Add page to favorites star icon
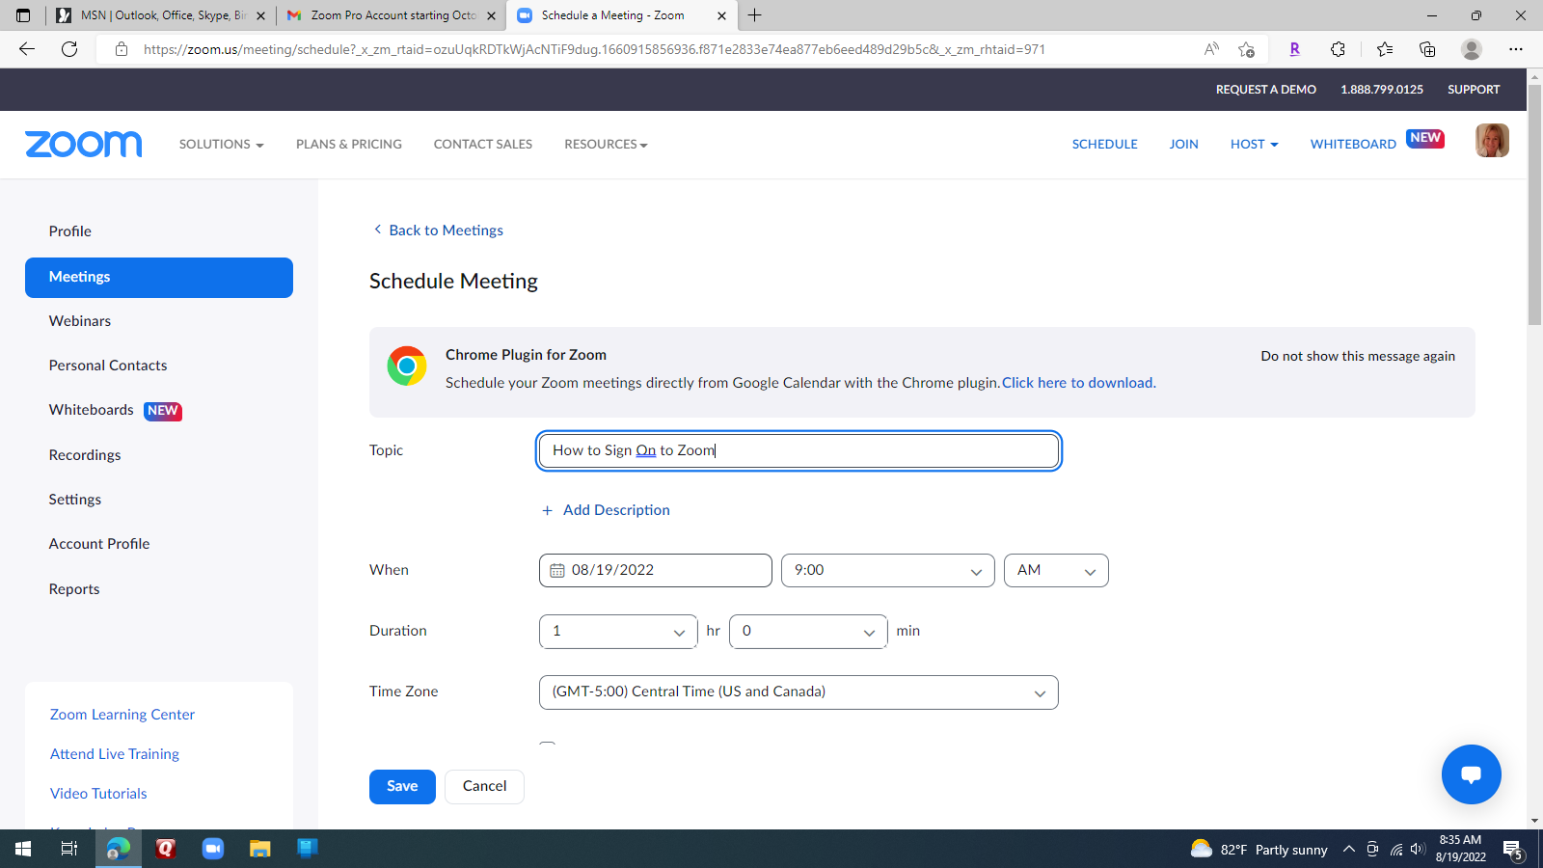The width and height of the screenshot is (1543, 868). click(1246, 49)
